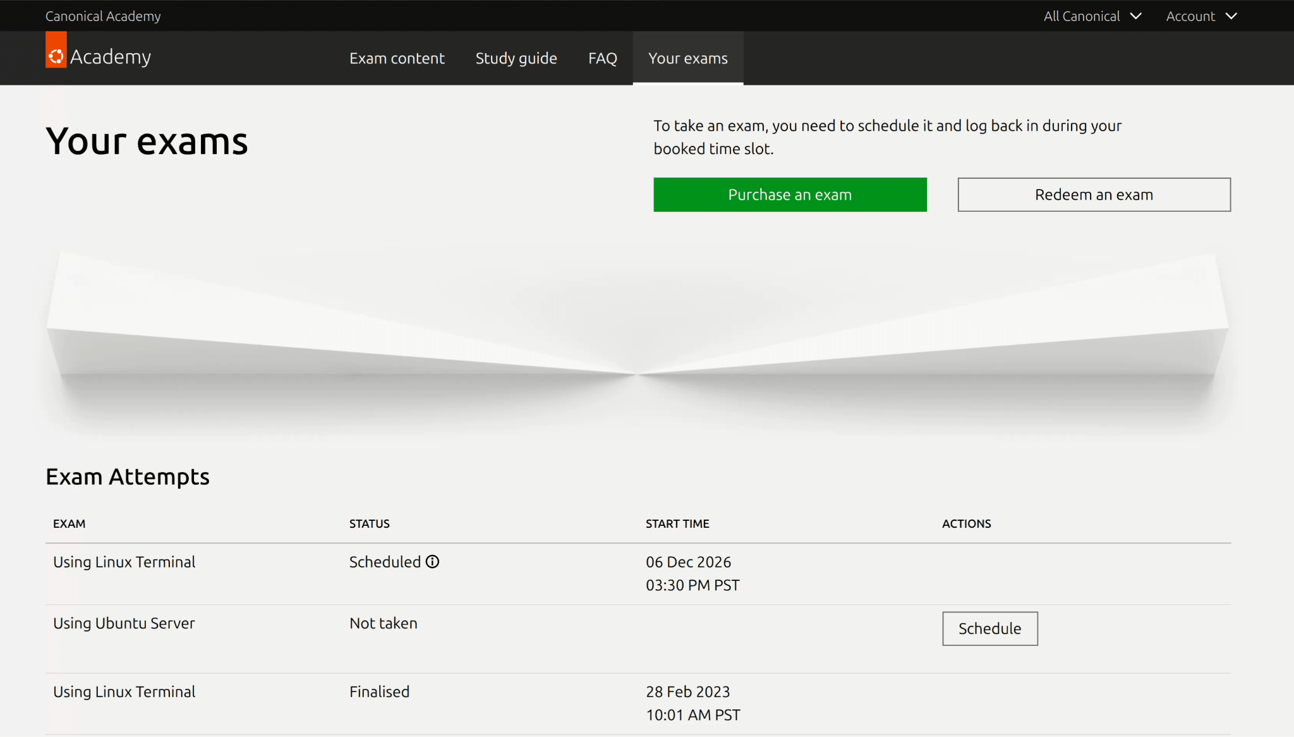Open Canonical Academy home link
Image resolution: width=1294 pixels, height=737 pixels.
coord(102,16)
